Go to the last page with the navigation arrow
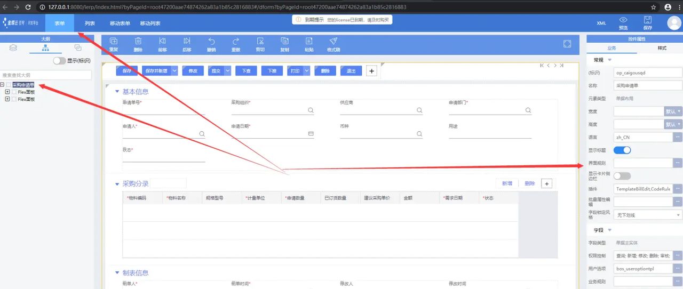The width and height of the screenshot is (683, 289). click(562, 65)
